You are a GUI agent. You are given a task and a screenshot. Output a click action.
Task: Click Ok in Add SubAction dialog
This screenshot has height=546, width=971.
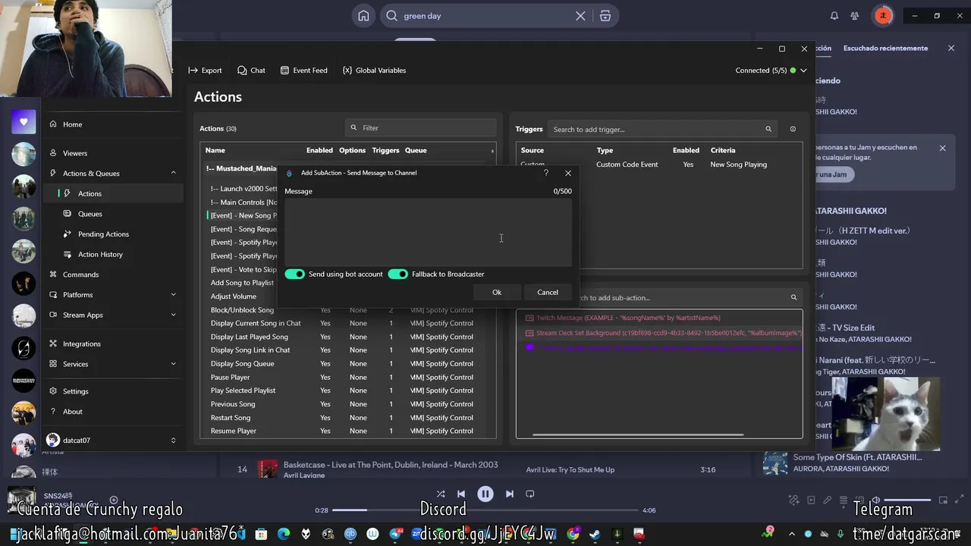click(x=497, y=293)
